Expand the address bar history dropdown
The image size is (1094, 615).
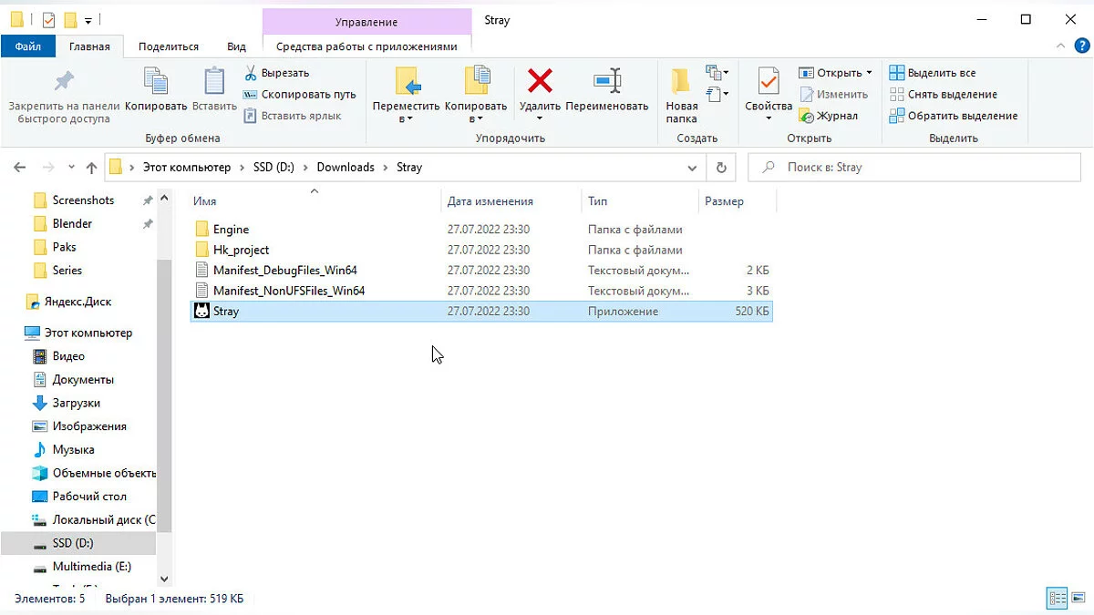click(x=690, y=168)
